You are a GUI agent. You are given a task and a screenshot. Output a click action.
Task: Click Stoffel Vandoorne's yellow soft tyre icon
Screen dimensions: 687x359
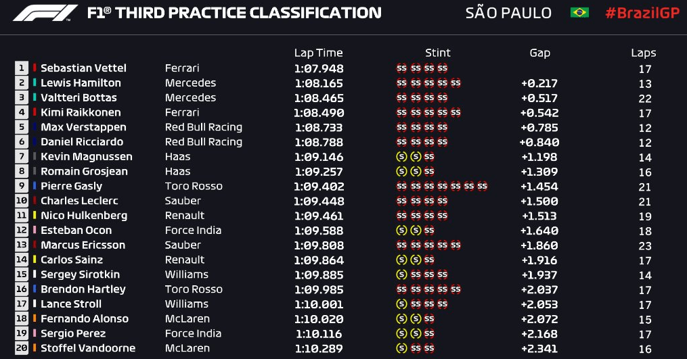[401, 348]
